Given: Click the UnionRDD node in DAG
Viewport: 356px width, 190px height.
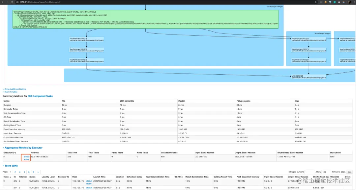Looking at the screenshot, I should [309, 77].
